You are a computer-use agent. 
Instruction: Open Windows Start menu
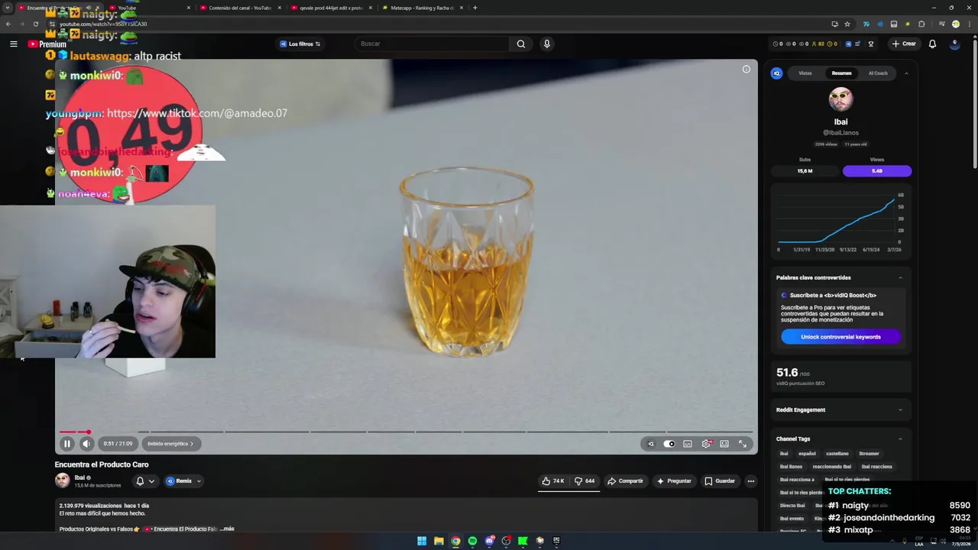point(422,541)
